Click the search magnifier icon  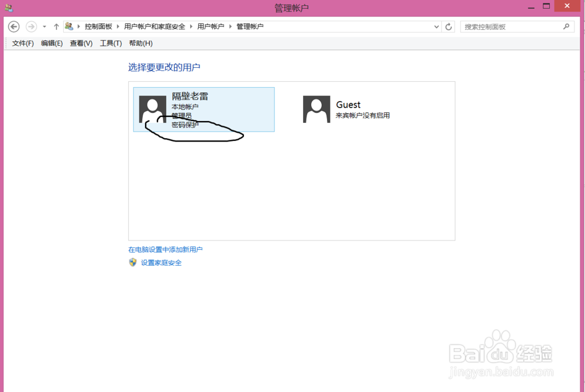566,26
